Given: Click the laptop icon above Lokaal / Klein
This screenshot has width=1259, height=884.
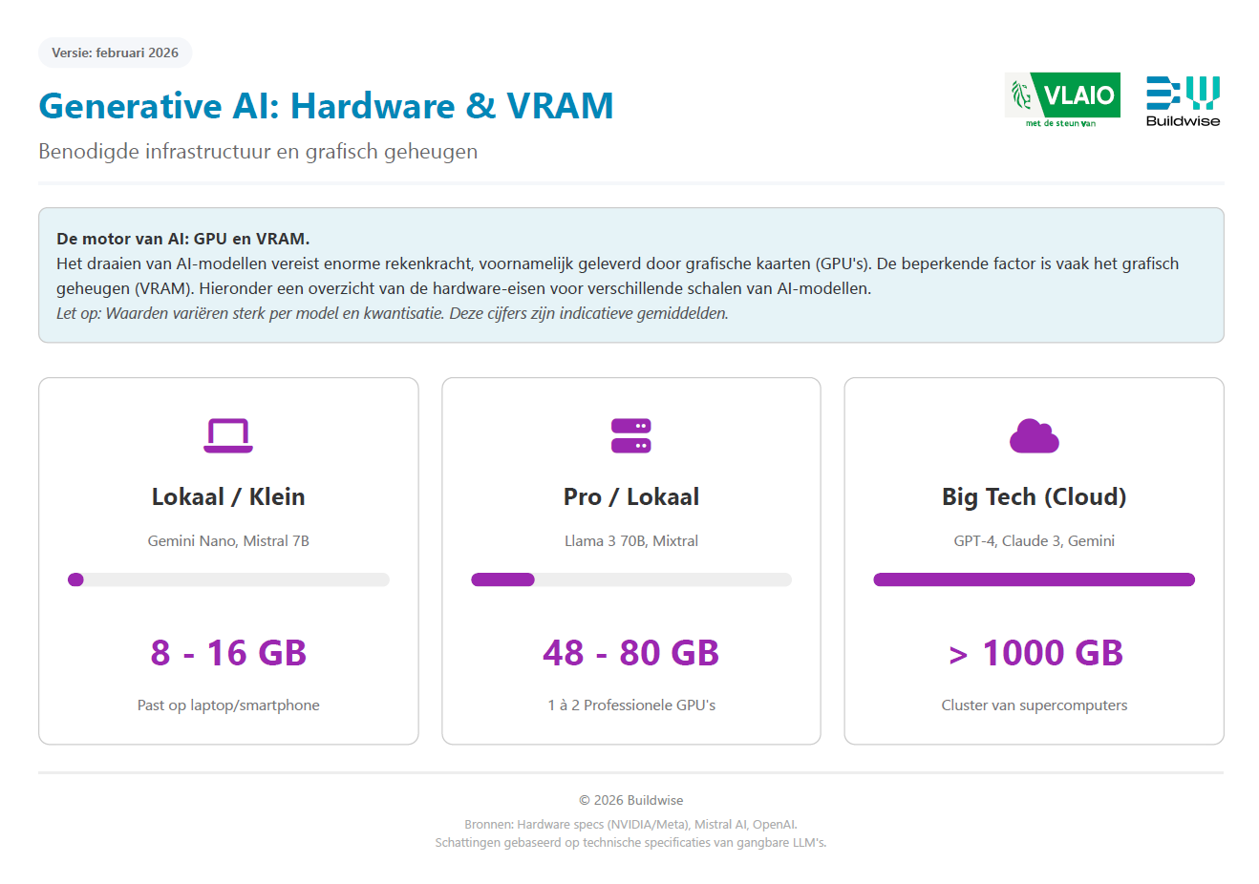Looking at the screenshot, I should tap(228, 435).
